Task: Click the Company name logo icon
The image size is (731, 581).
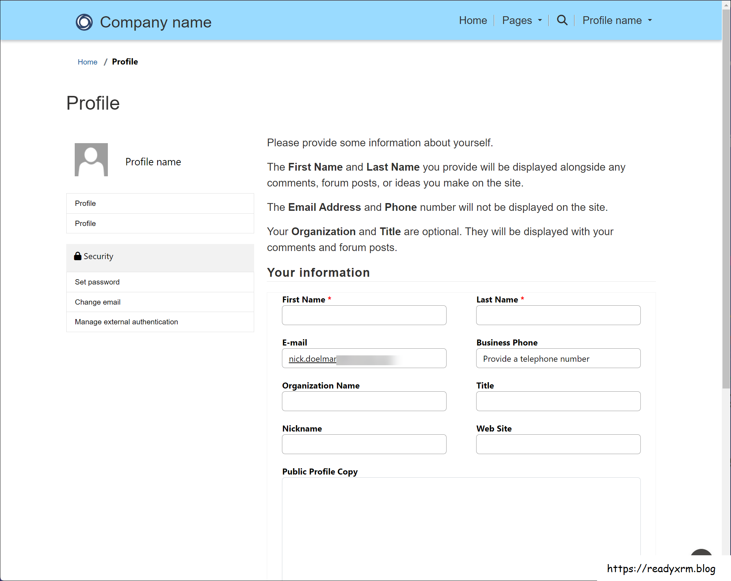Action: point(84,22)
